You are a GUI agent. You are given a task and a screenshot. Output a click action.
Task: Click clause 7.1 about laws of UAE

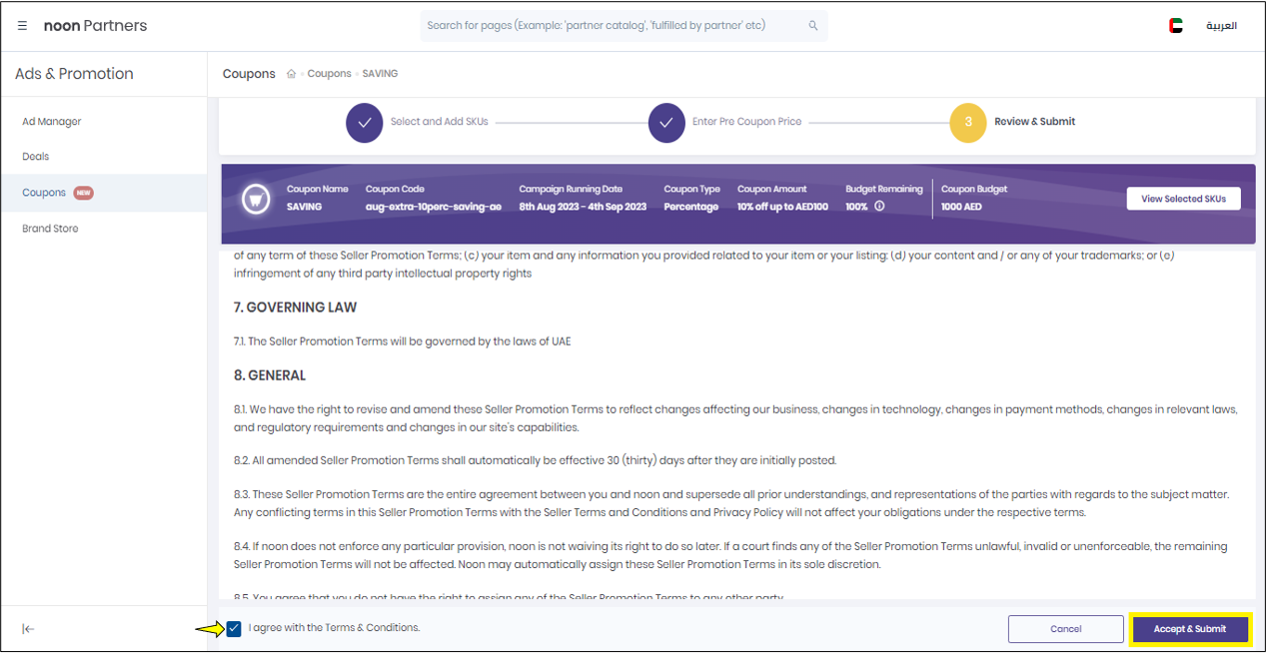403,341
